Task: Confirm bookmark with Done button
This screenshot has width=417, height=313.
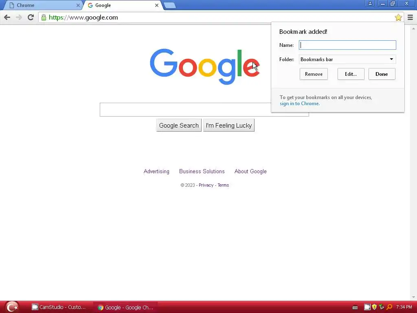Action: (x=382, y=74)
